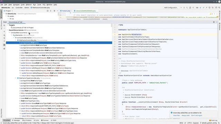Click View Files link in notification
221x124 pixels.
176,115
